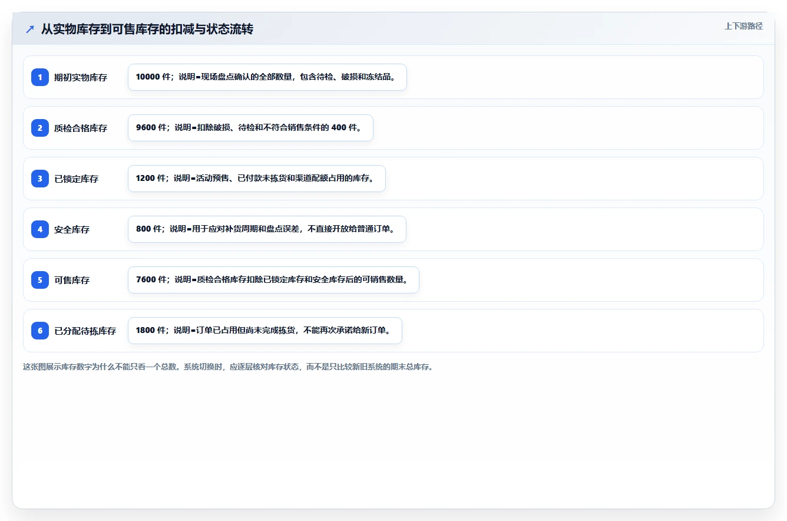Viewport: 787px width, 521px height.
Task: Click the 已锁定库存 label
Action: (x=77, y=179)
